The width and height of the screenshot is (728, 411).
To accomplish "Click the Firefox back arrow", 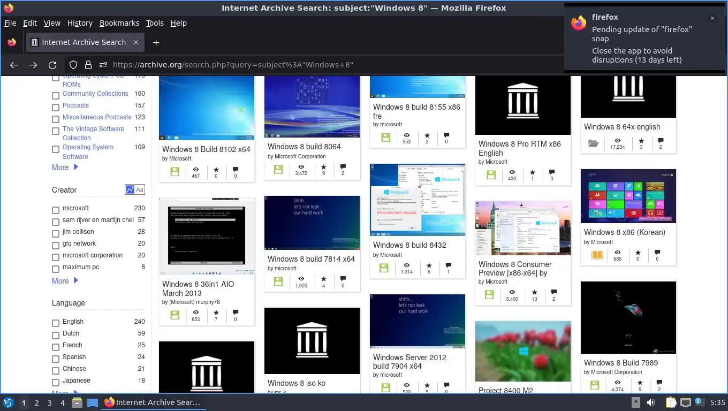I will pos(14,65).
